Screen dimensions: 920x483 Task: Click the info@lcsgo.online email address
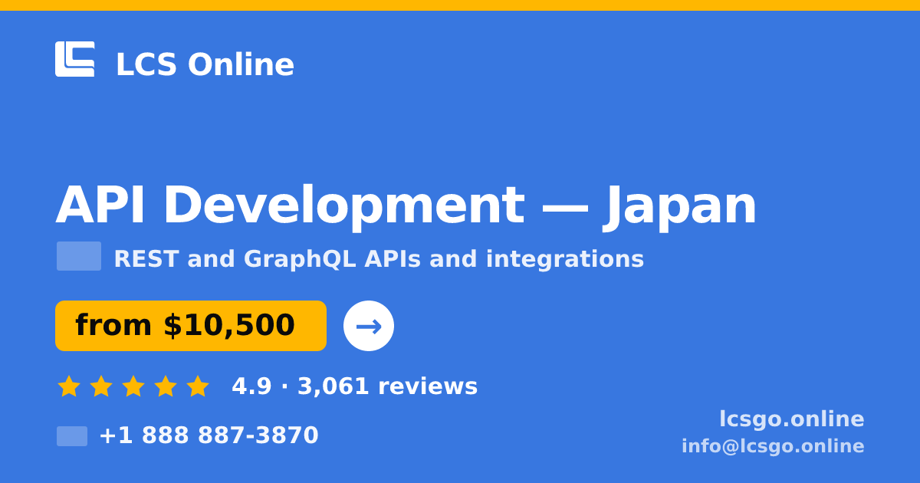(773, 446)
